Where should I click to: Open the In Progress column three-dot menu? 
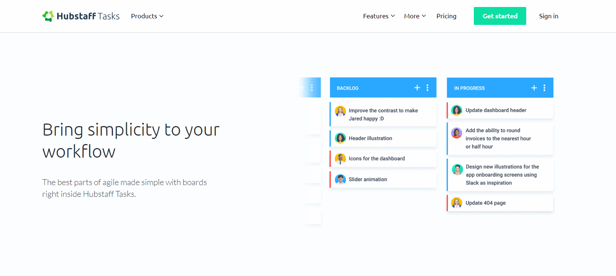point(544,88)
